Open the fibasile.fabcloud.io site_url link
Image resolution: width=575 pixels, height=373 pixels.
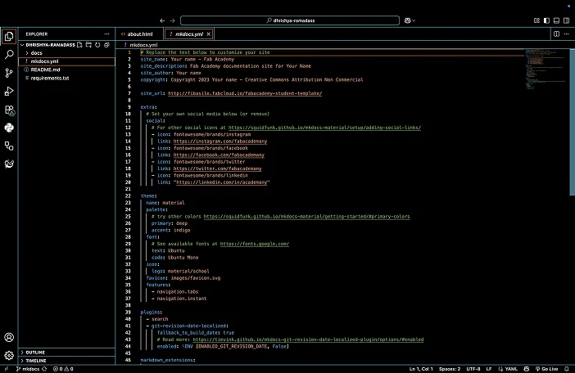pos(245,93)
